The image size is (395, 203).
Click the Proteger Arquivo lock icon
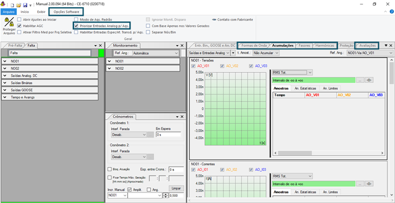tap(9, 22)
